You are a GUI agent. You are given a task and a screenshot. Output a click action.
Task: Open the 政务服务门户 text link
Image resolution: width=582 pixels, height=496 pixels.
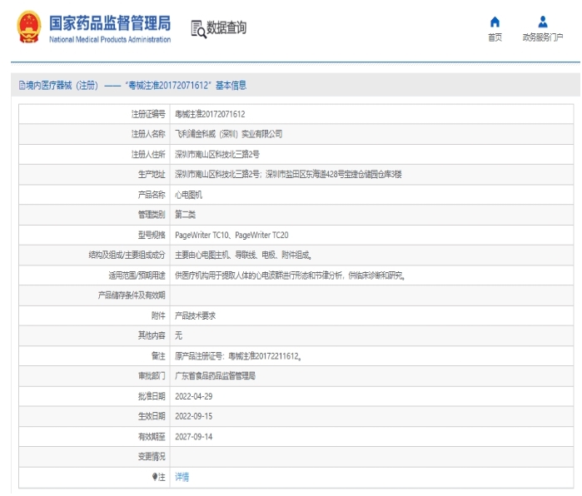543,37
